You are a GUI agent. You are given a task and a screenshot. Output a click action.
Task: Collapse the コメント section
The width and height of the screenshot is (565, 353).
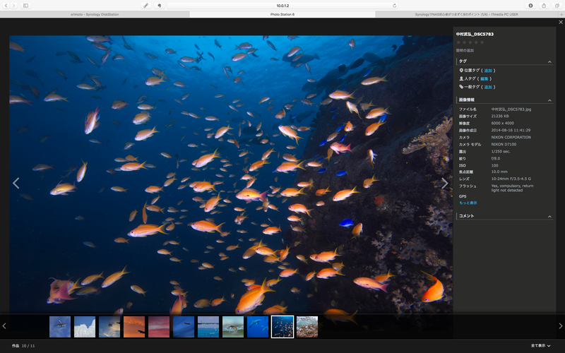pyautogui.click(x=549, y=217)
